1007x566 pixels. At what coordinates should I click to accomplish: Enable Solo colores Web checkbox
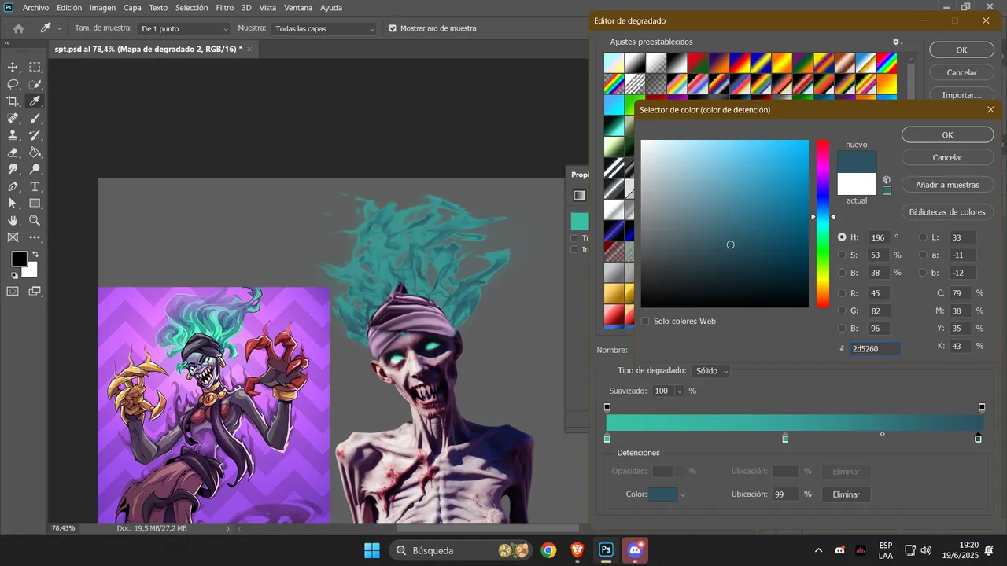coord(645,321)
